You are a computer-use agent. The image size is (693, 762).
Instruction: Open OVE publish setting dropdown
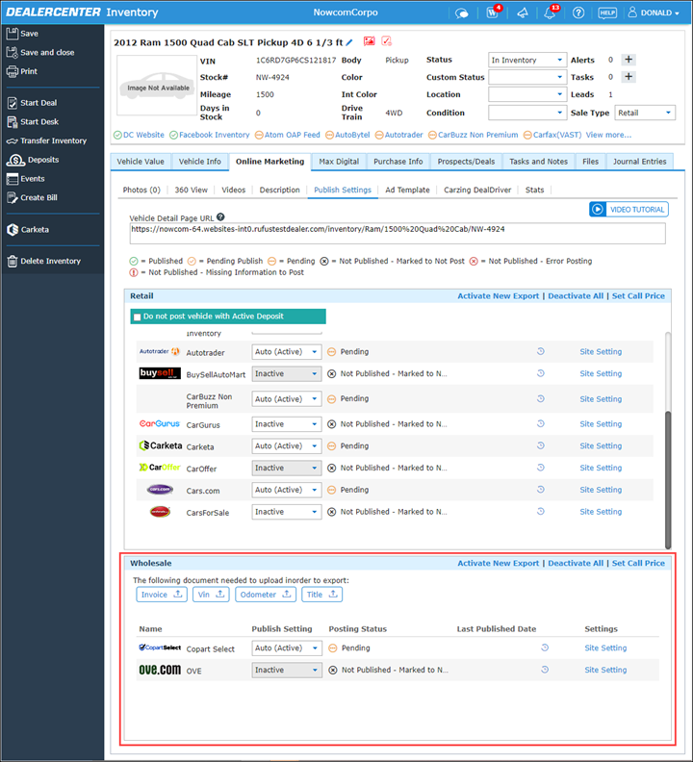(287, 671)
